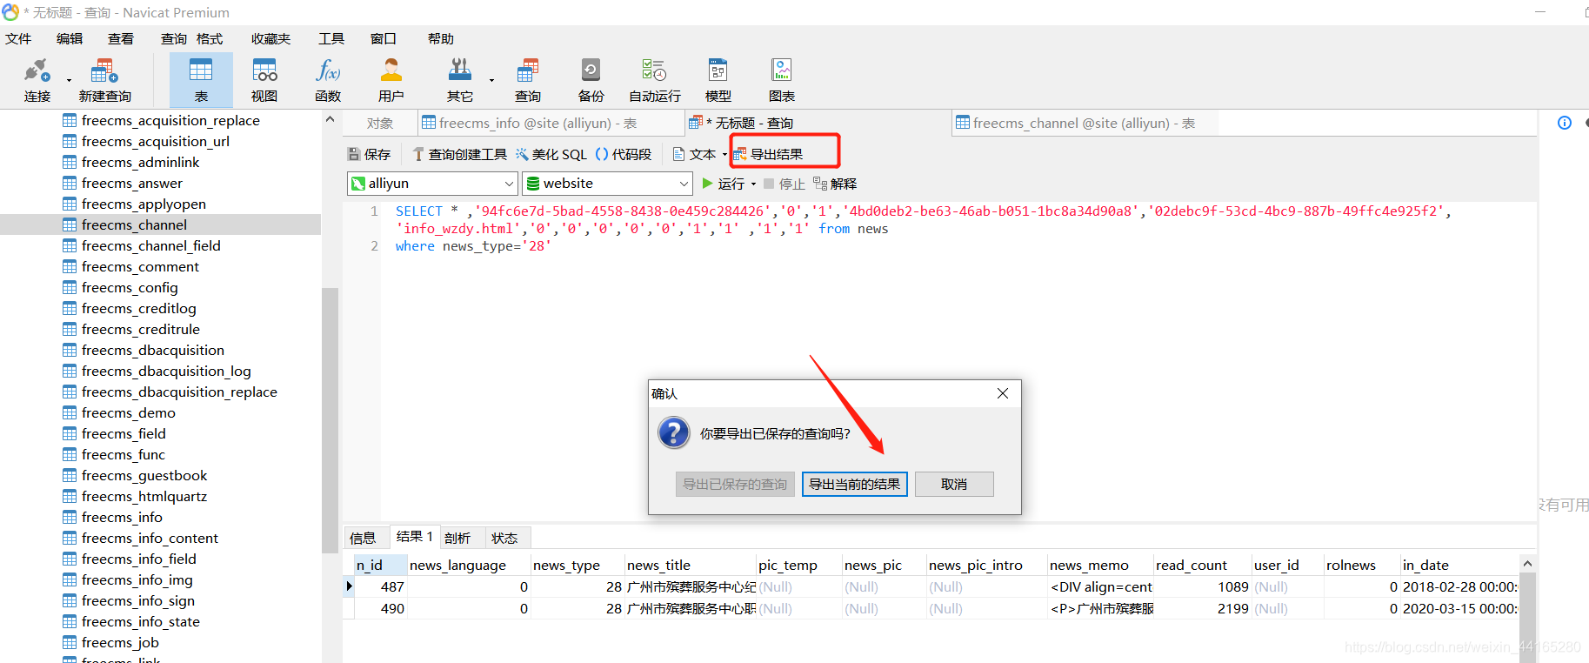Open the 用户 user toolbar icon
This screenshot has height=663, width=1589.
(x=391, y=80)
